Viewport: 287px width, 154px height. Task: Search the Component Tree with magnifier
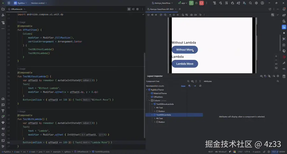188,81
